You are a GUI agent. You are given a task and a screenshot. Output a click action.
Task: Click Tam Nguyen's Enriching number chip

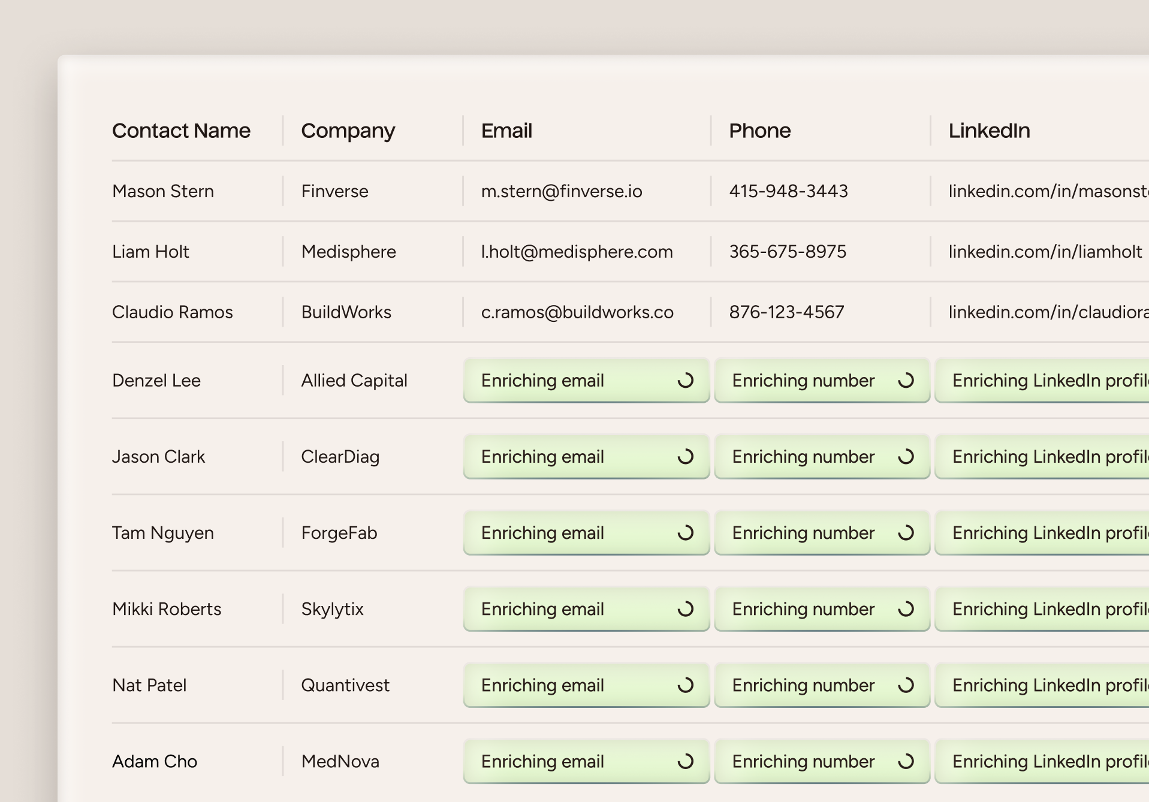[822, 533]
